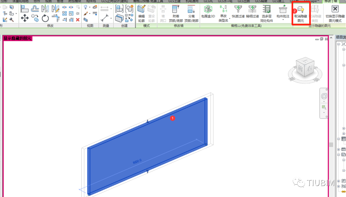The height and width of the screenshot is (197, 346).
Task: Click Create Assembly icon
Action: point(119,9)
